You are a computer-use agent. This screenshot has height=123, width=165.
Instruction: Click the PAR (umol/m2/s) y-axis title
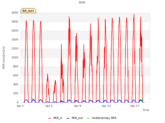(4, 58)
